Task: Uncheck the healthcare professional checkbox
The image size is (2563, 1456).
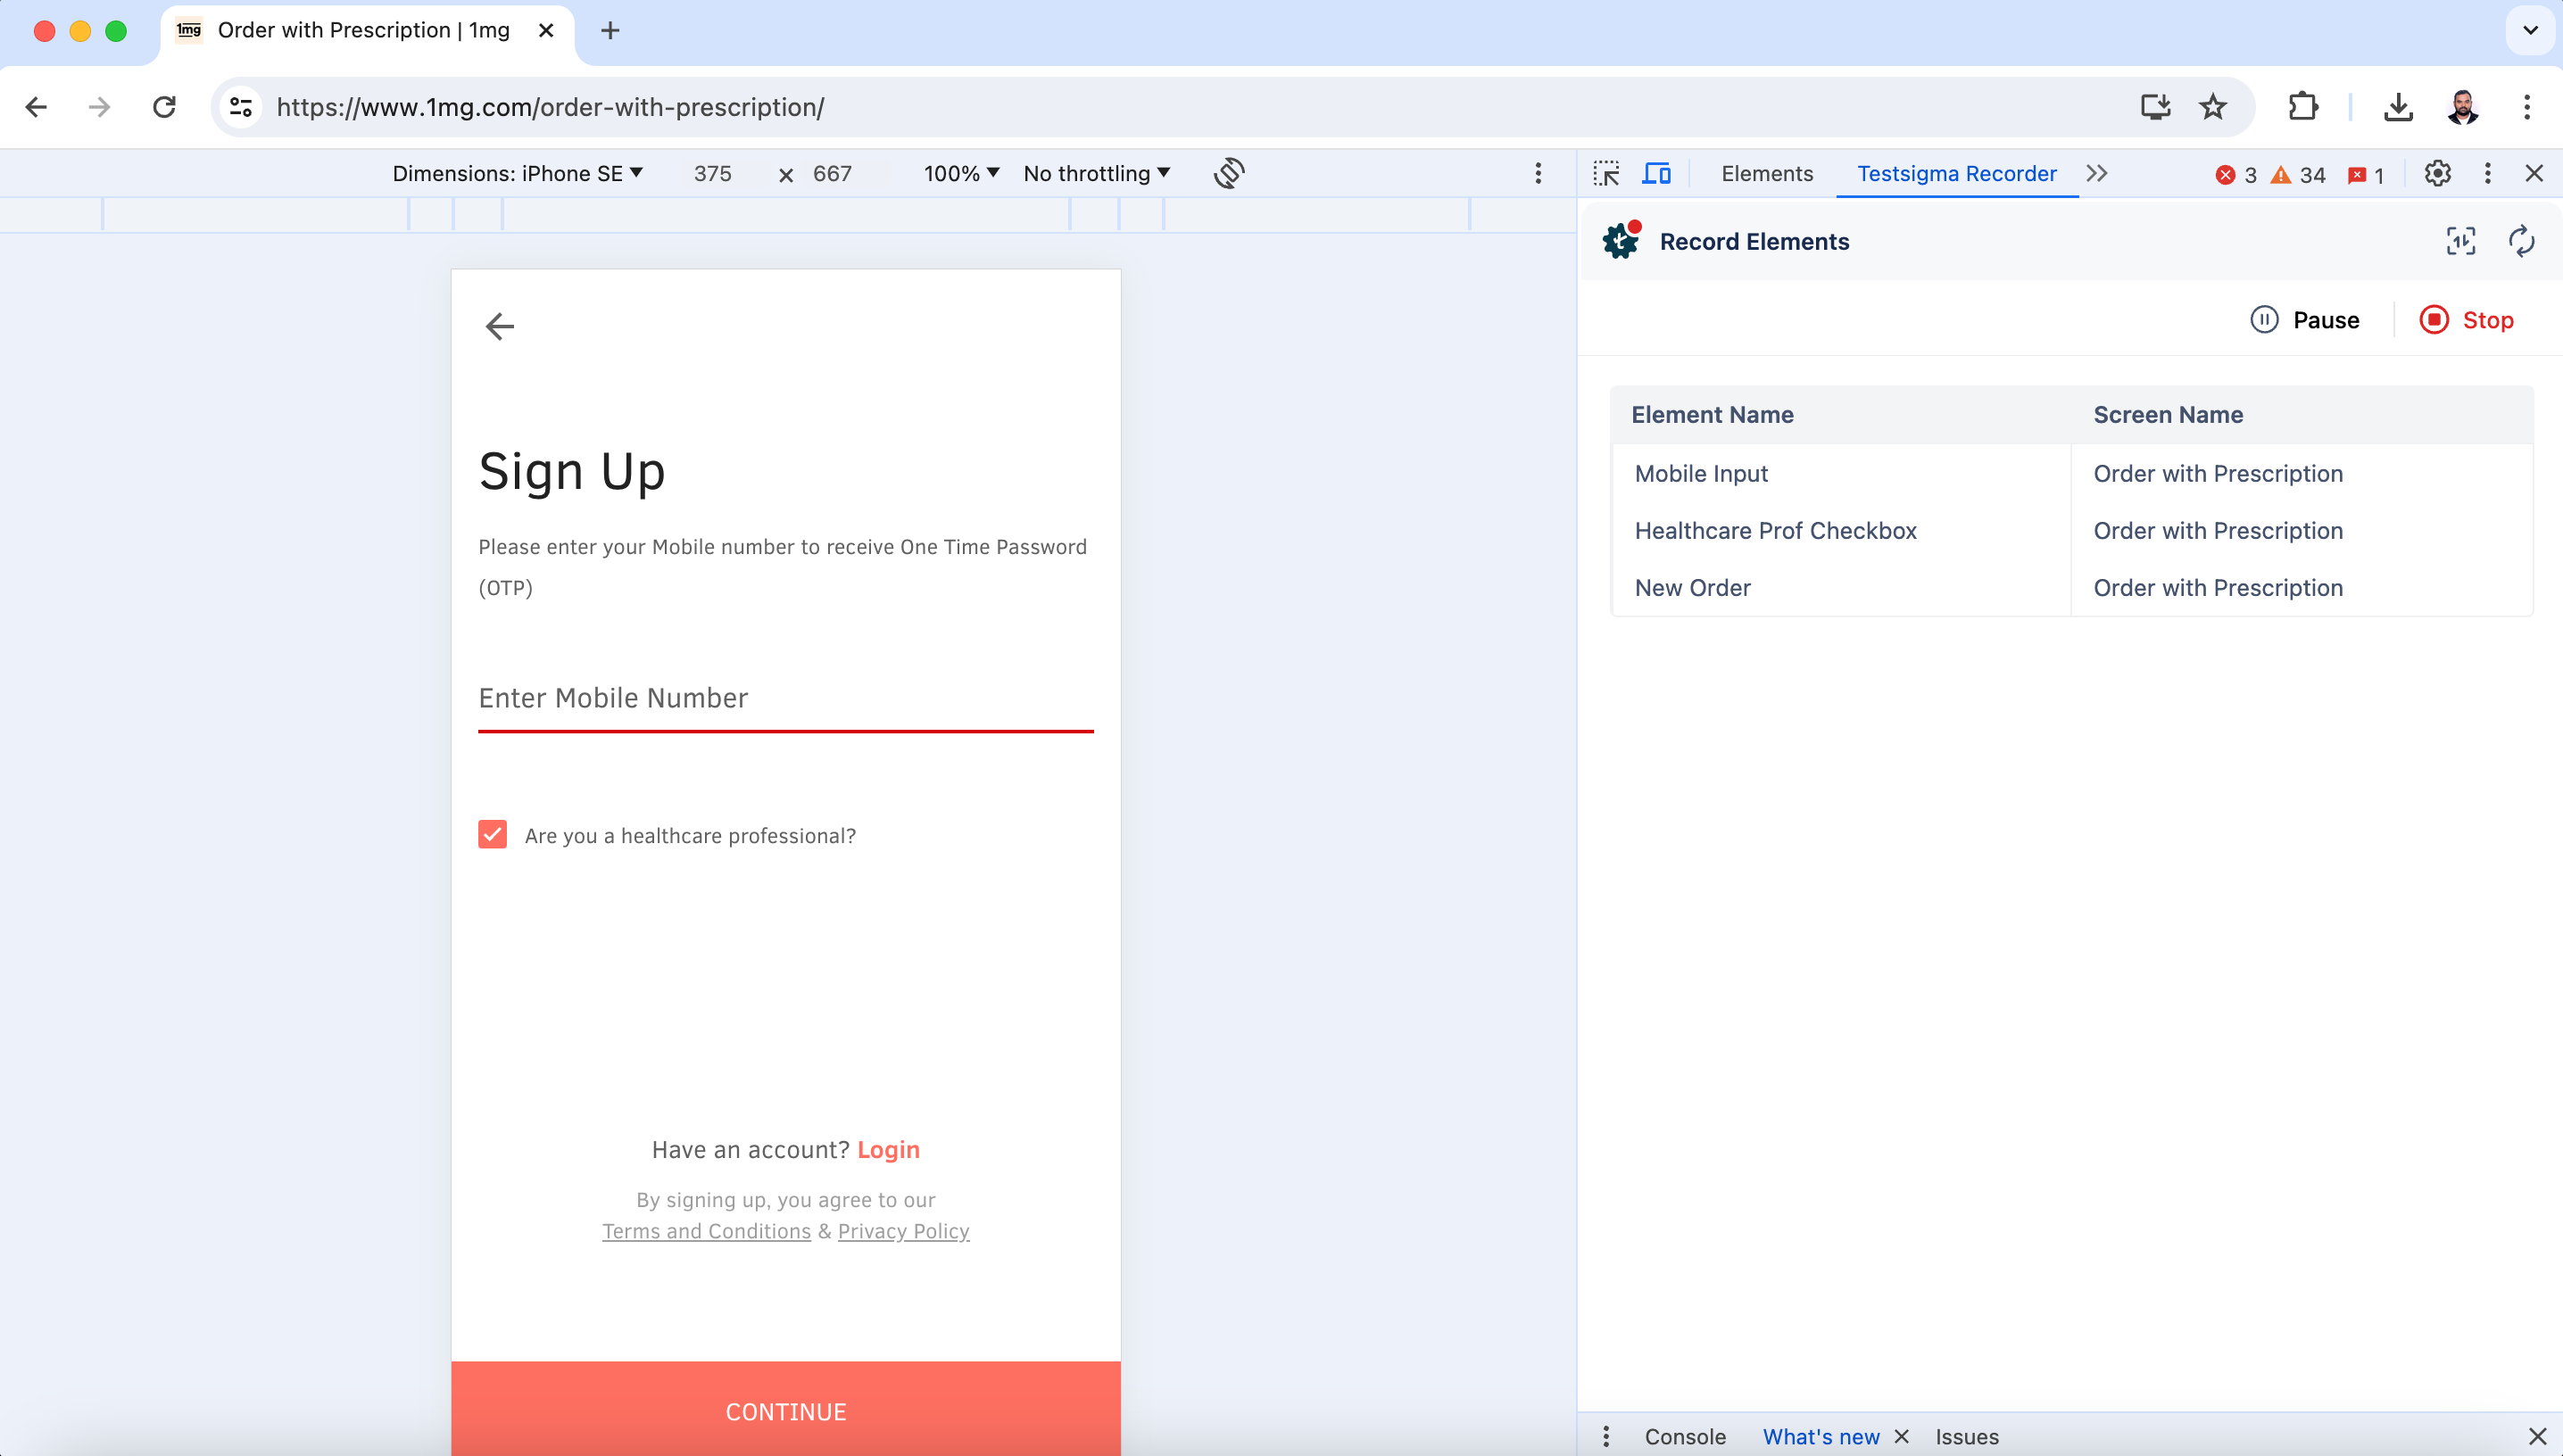Action: pyautogui.click(x=492, y=834)
